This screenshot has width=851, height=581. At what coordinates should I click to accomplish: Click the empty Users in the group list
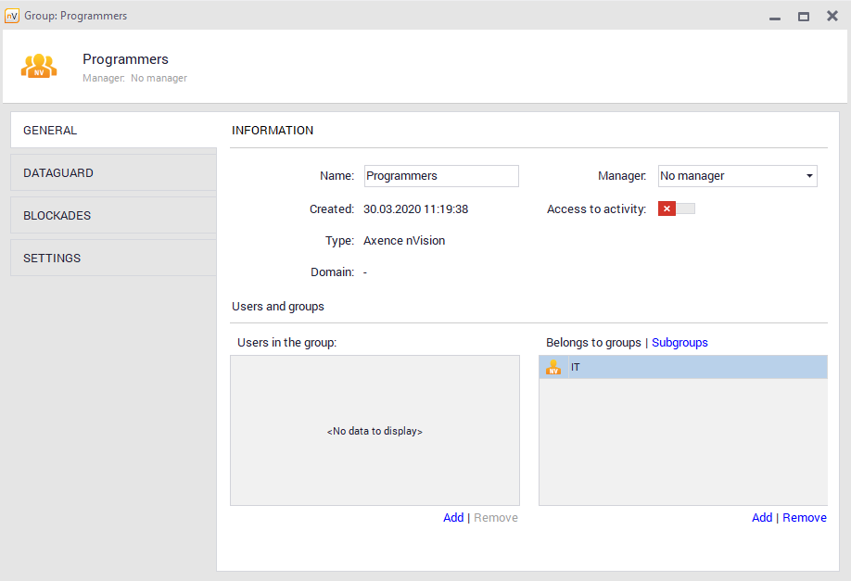coord(375,431)
